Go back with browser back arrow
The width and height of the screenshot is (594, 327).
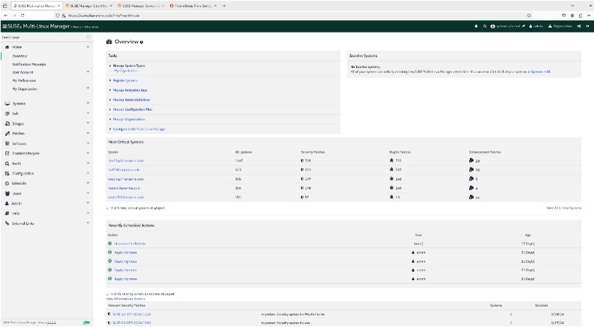(5, 16)
